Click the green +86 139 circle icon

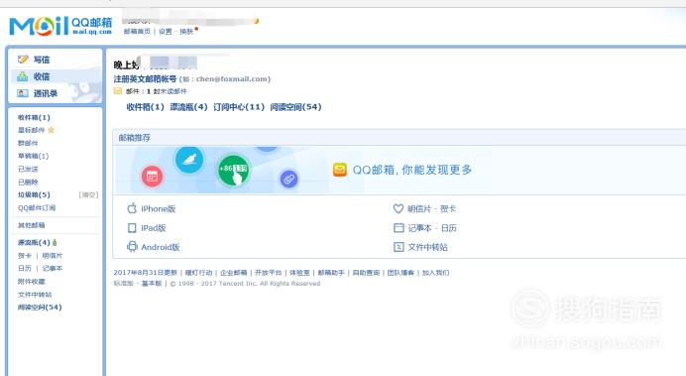[233, 171]
